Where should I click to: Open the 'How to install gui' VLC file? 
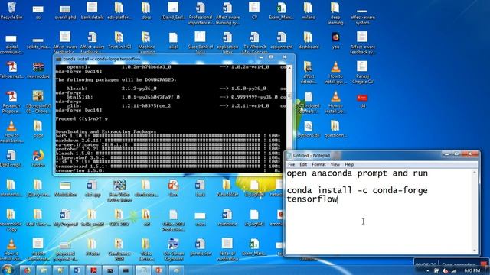[335, 72]
